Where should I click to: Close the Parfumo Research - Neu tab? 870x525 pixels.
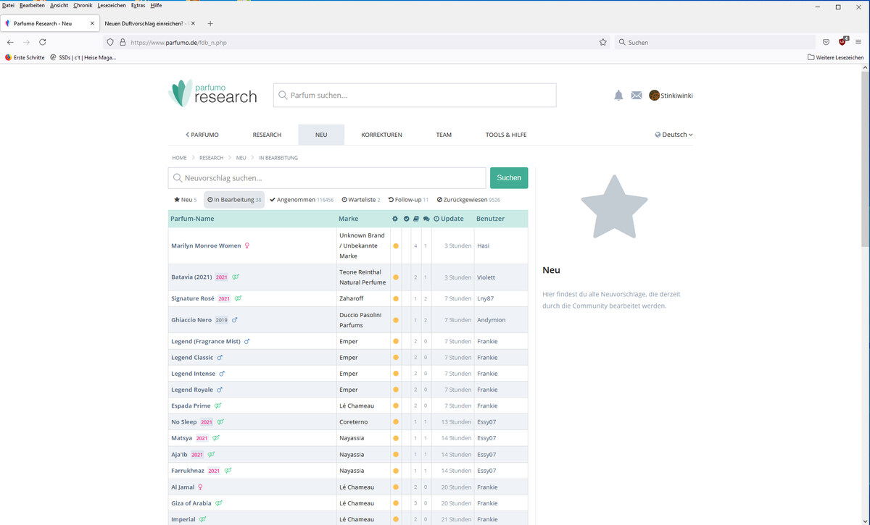[x=92, y=23]
